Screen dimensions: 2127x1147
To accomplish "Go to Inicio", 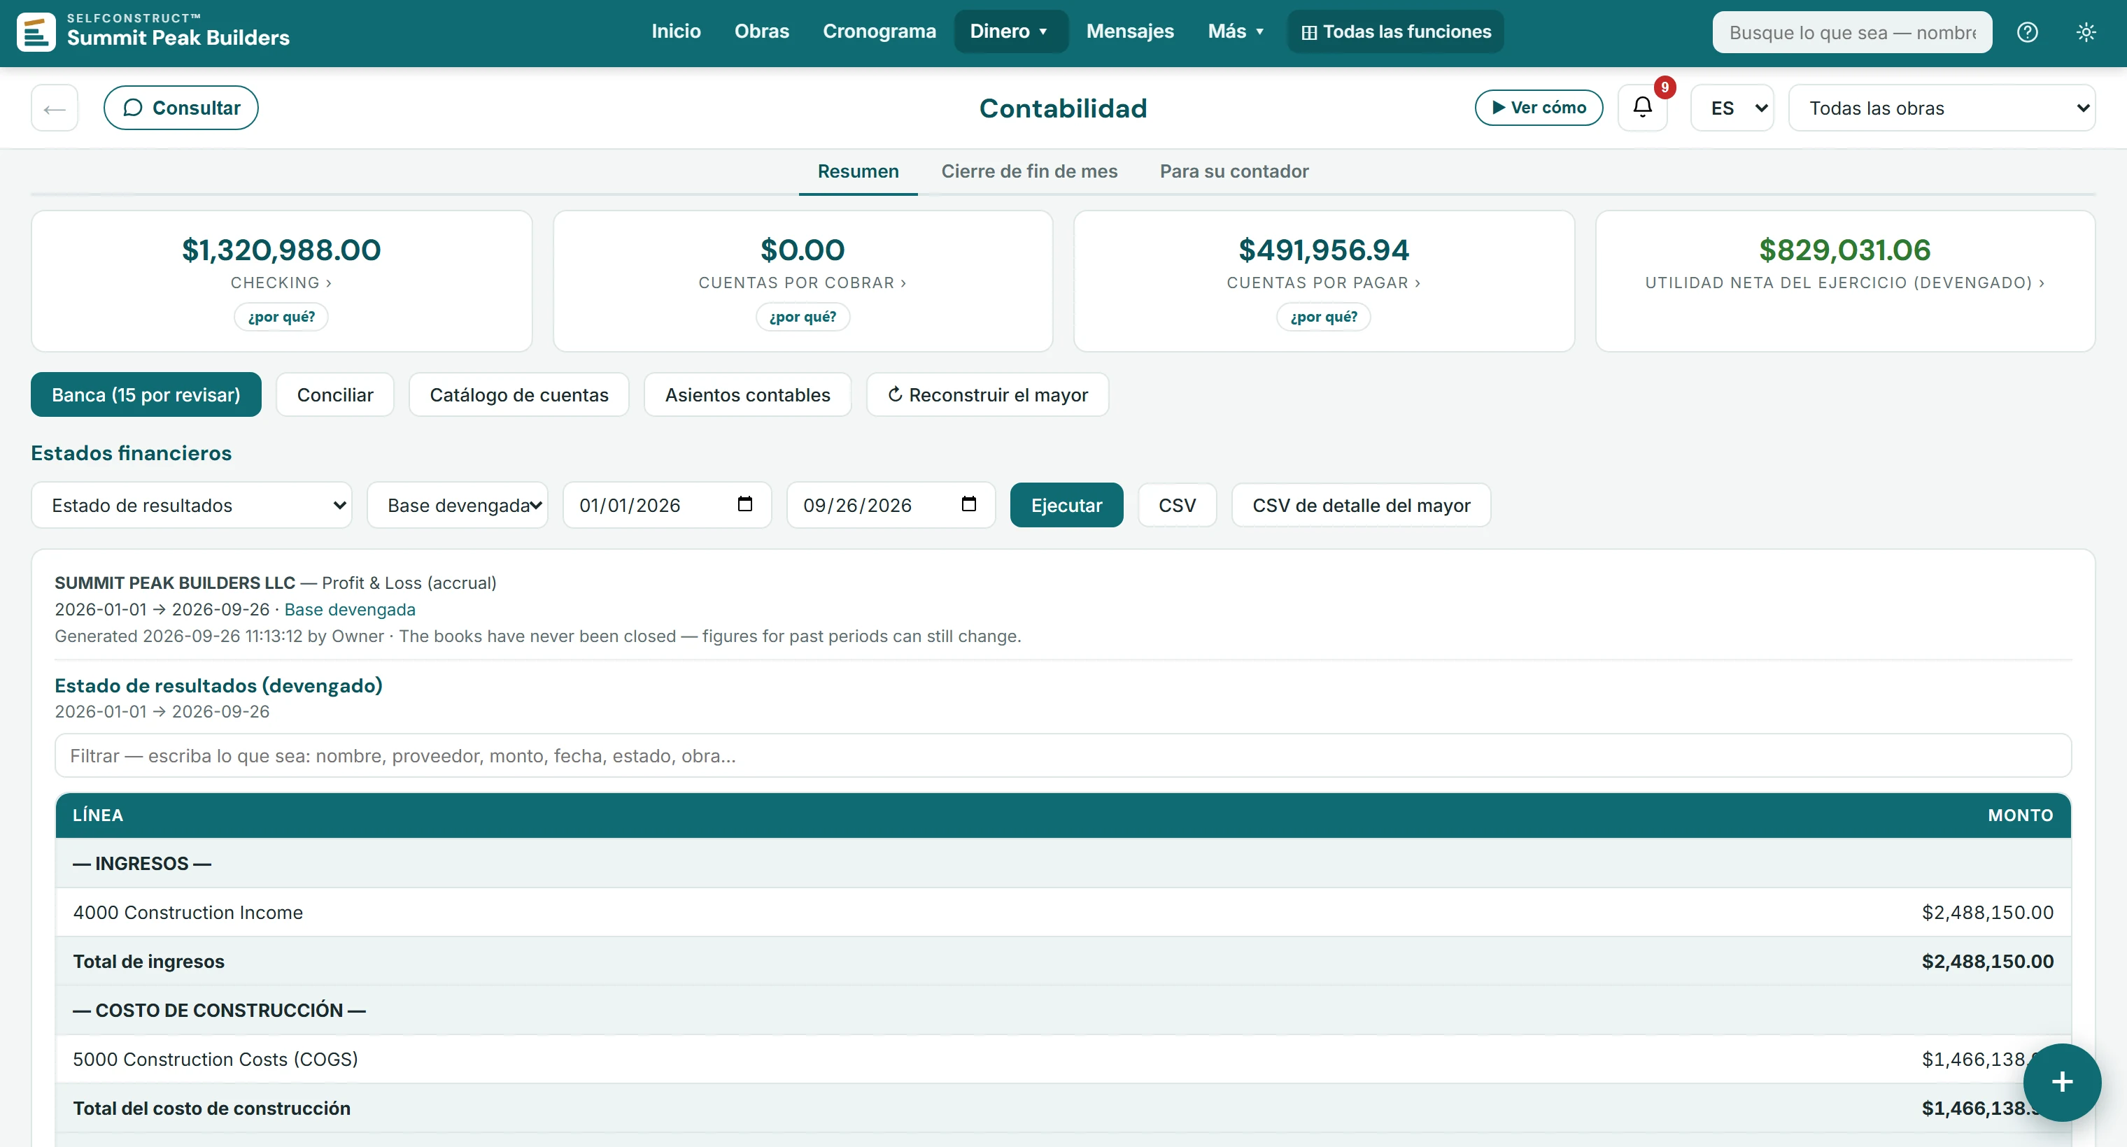I will tap(675, 31).
